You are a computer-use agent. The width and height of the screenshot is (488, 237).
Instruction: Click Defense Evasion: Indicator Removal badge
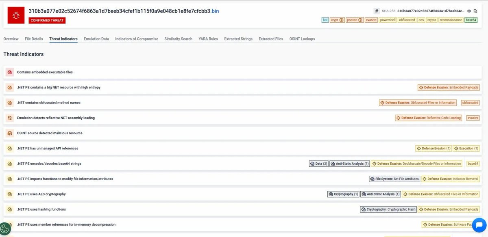[x=451, y=179]
